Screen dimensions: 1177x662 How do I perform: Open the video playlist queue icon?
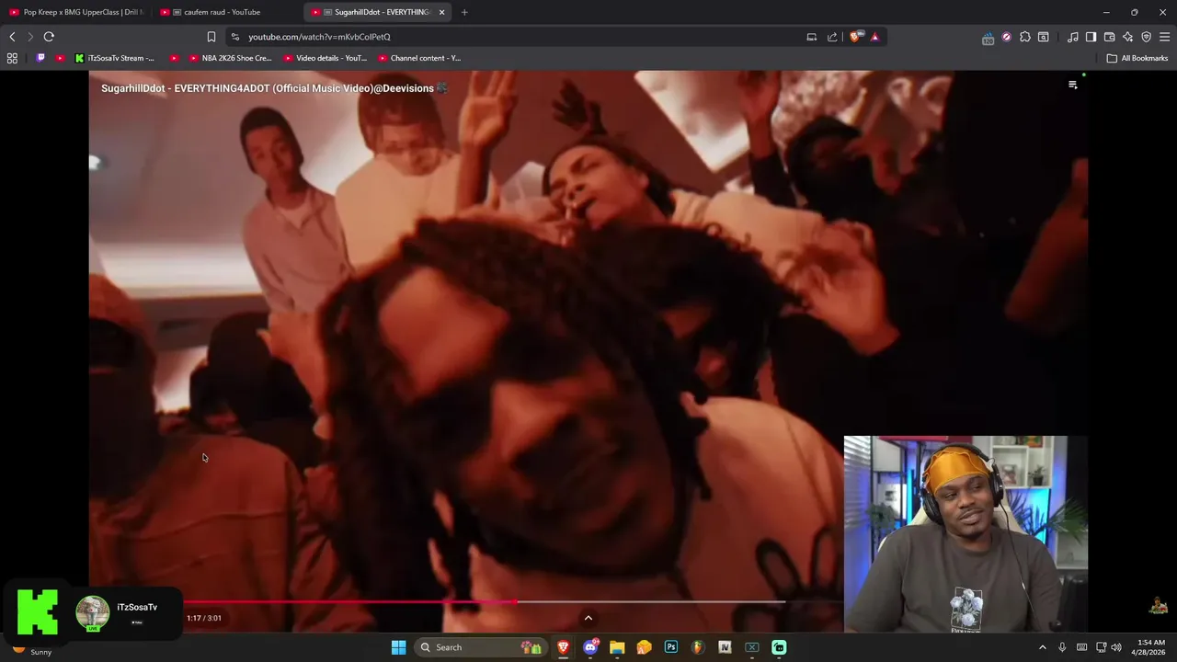[x=1072, y=85]
